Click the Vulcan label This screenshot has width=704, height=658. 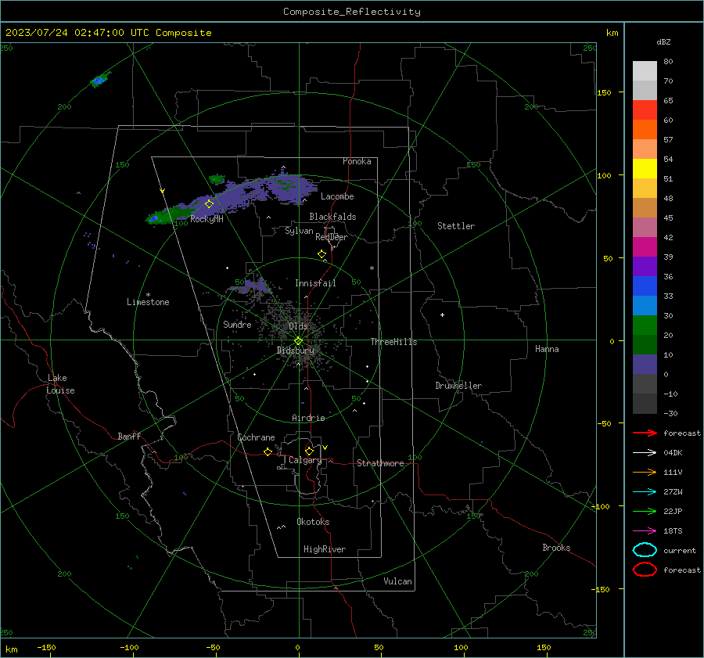tap(397, 581)
